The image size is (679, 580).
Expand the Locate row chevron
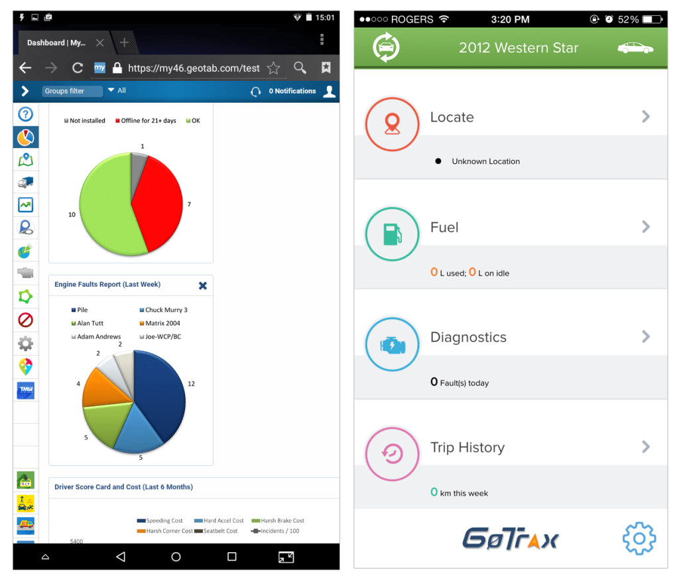tap(645, 117)
